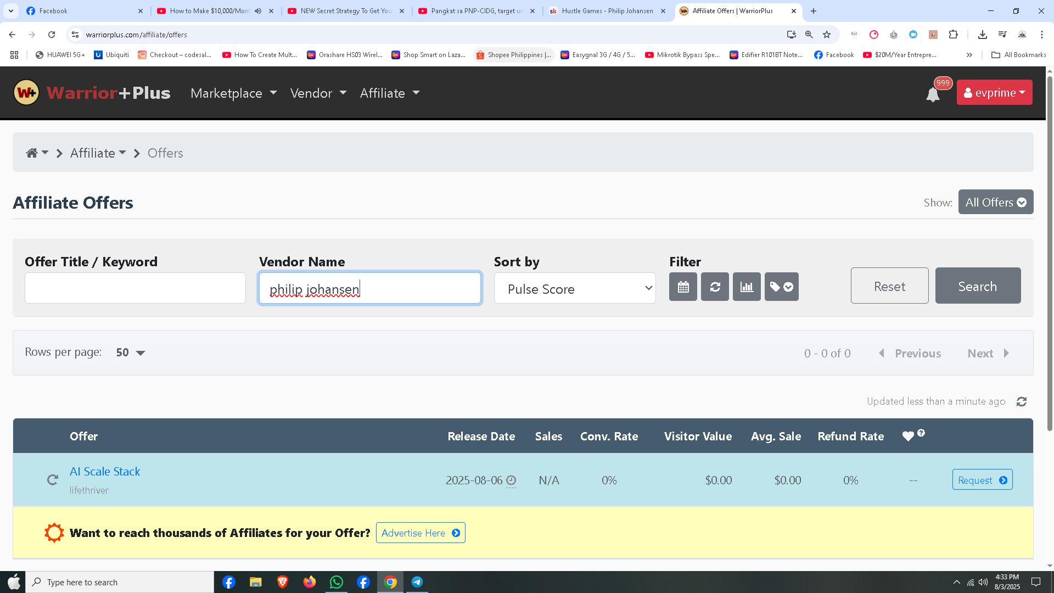The width and height of the screenshot is (1054, 593).
Task: Click release date clock icon for AI Scale Stack
Action: [x=511, y=480]
